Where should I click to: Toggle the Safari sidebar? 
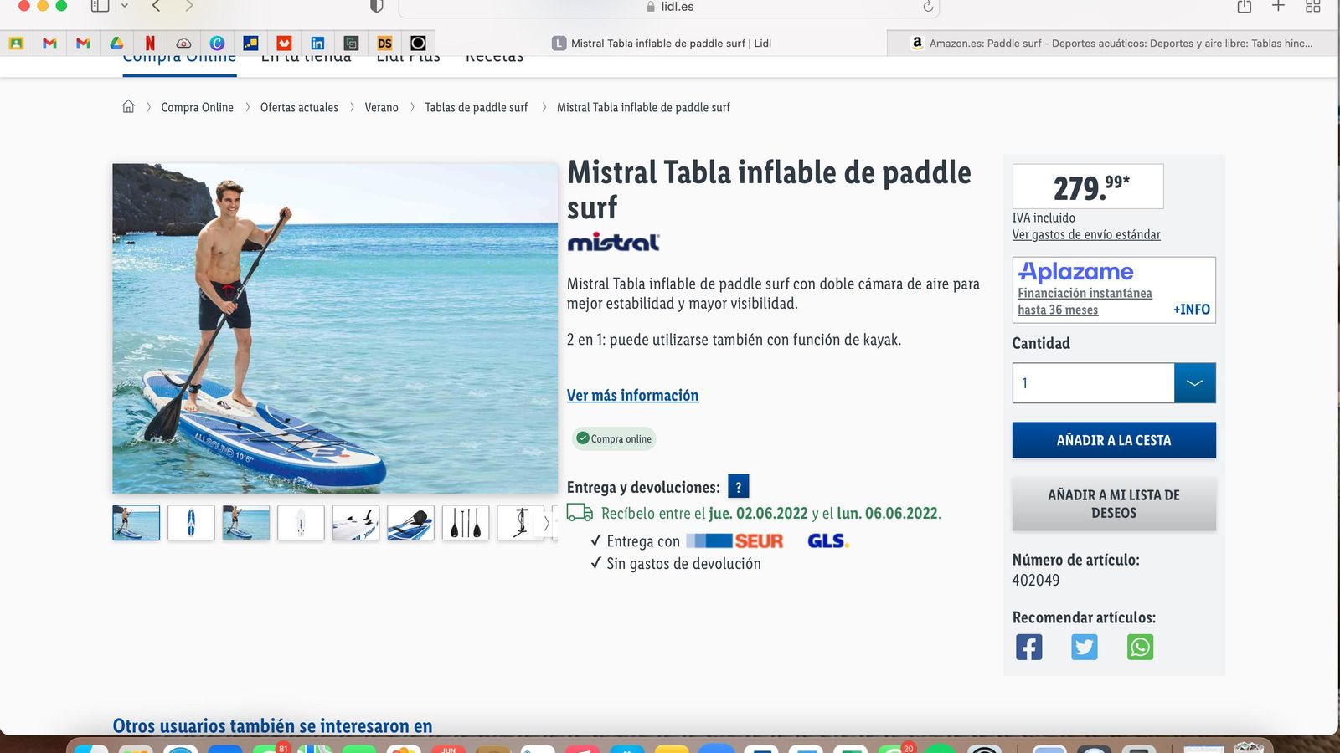pos(100,8)
